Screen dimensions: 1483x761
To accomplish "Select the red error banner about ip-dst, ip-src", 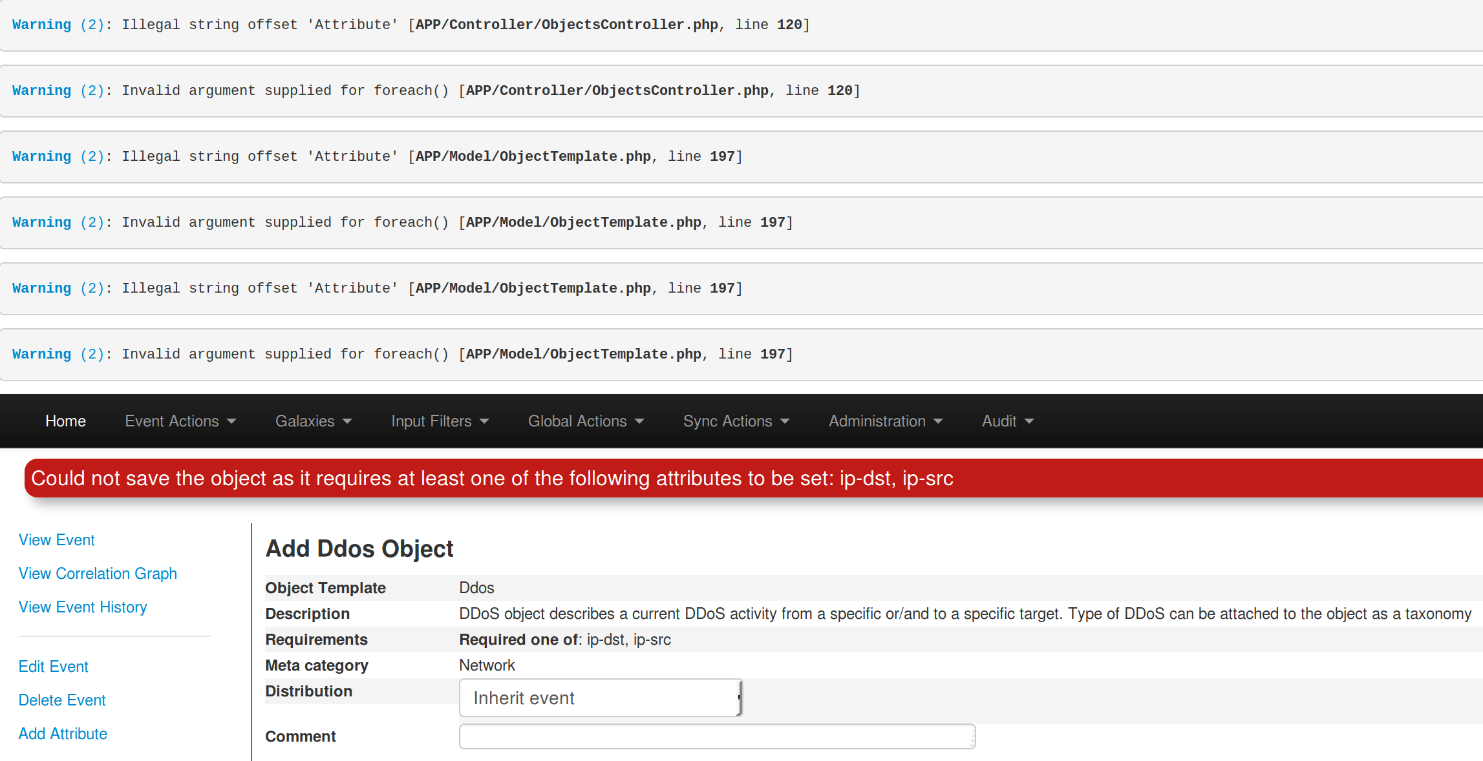I will [753, 478].
